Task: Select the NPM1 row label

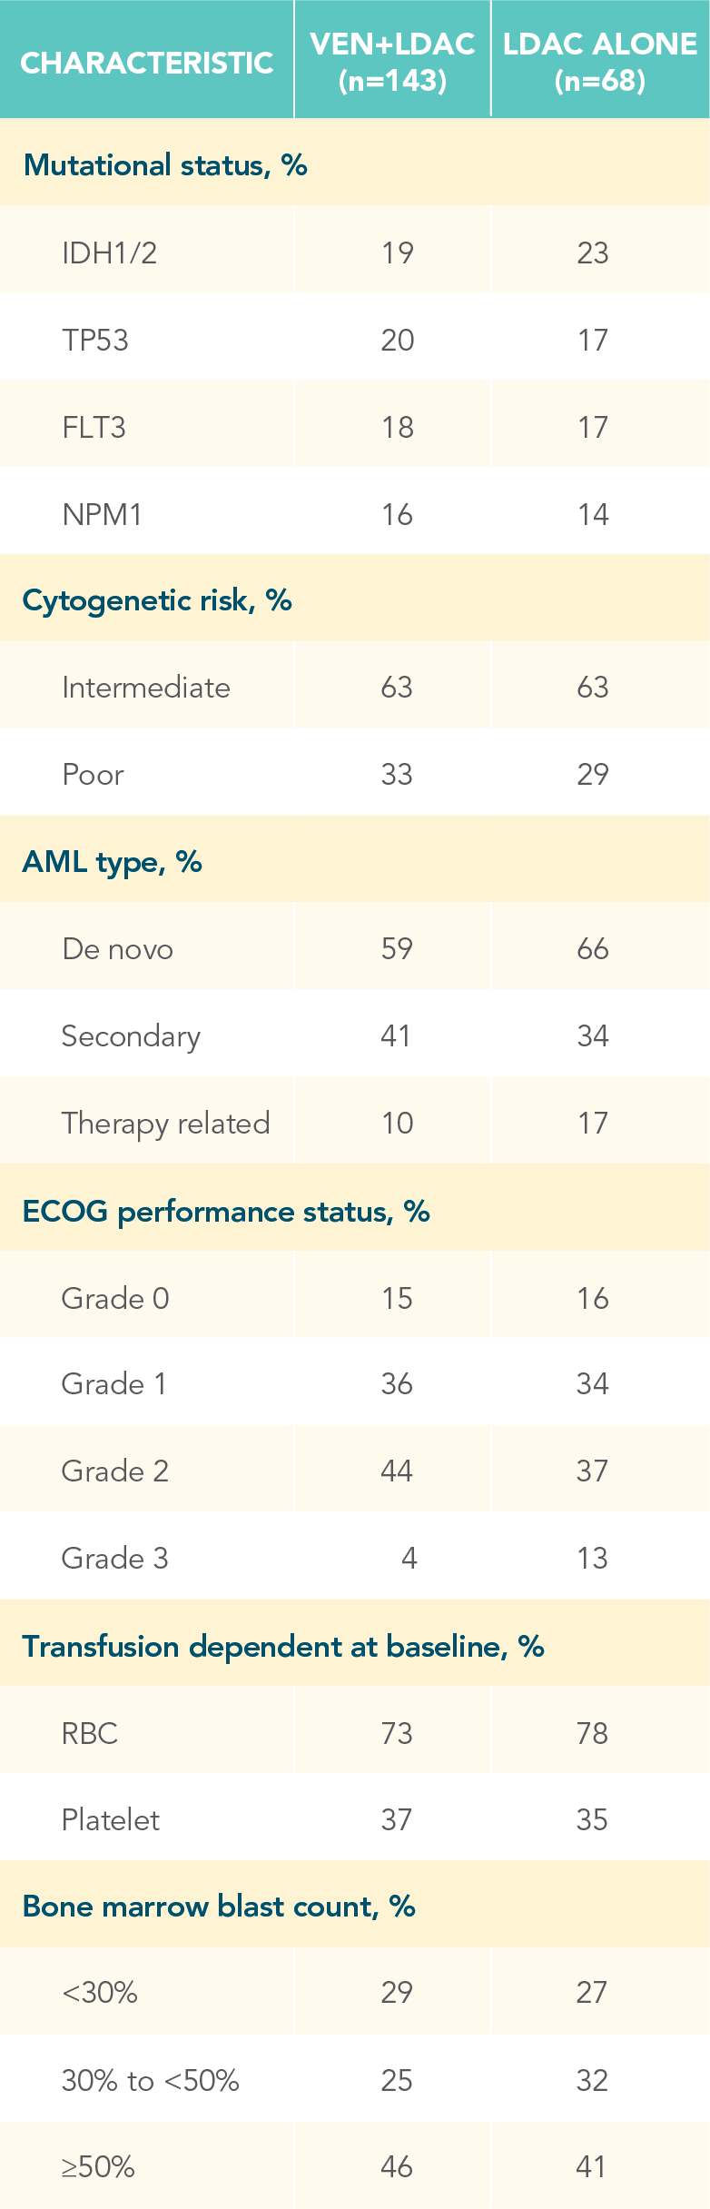Action: tap(102, 514)
